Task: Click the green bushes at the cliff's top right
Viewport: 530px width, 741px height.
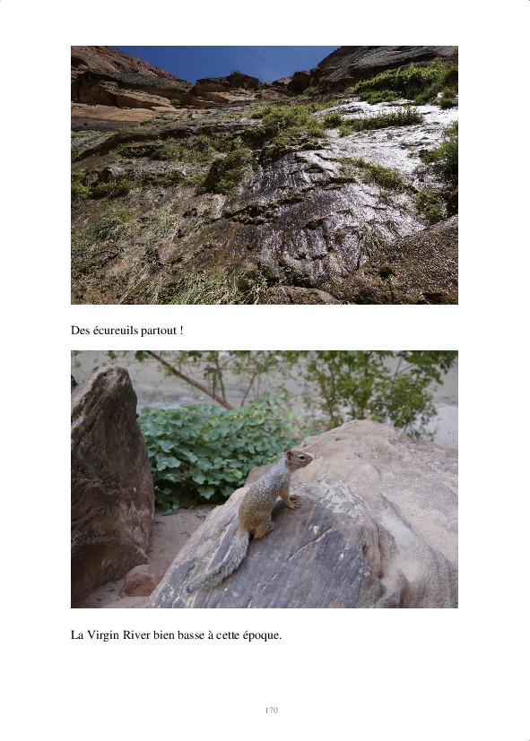Action: click(x=406, y=82)
